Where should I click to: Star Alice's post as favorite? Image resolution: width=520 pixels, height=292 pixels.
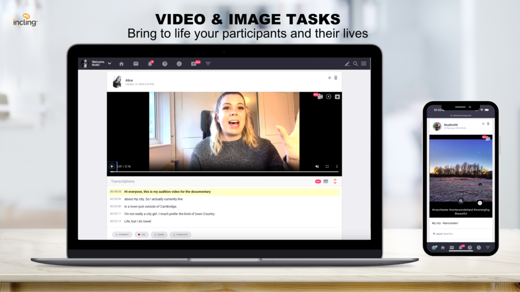point(329,78)
